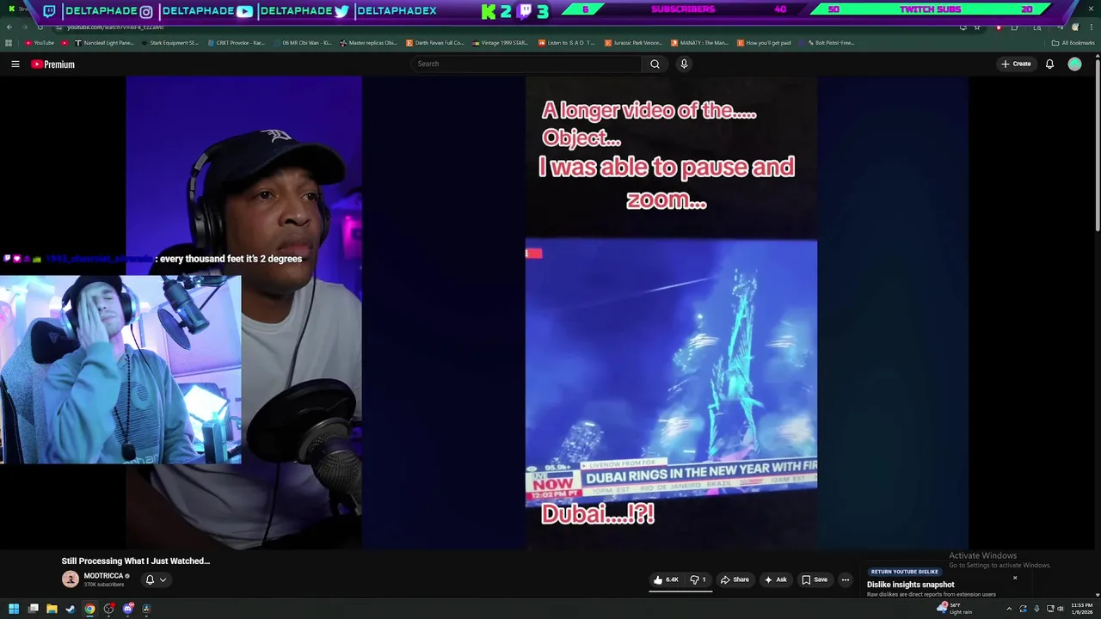Like the video with thumbs up 6.4K

667,579
